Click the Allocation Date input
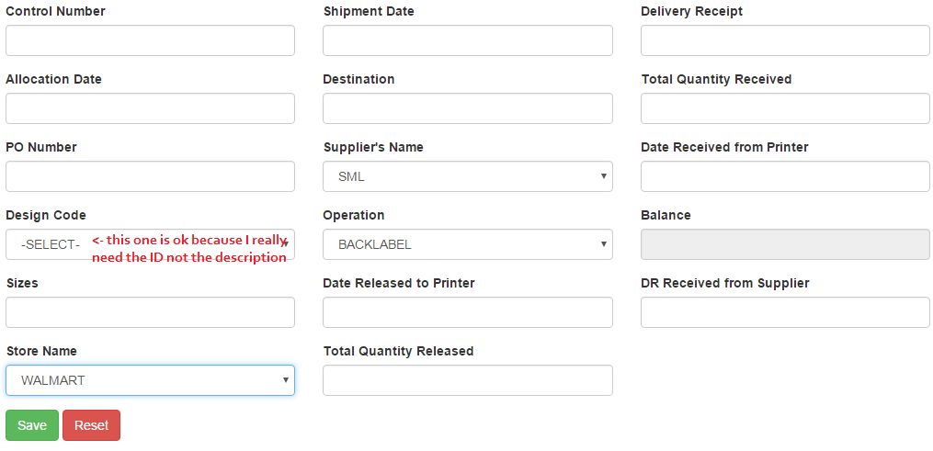The width and height of the screenshot is (933, 451). [x=150, y=108]
